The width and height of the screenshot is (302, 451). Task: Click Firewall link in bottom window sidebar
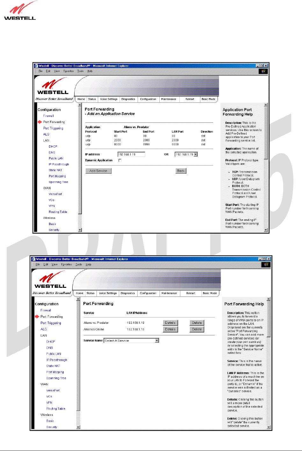tap(46, 310)
